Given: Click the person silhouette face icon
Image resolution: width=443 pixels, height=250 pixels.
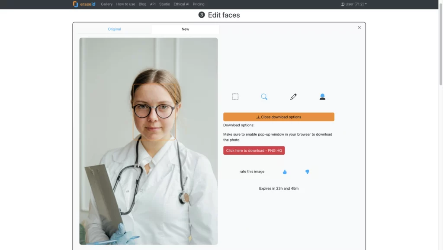Looking at the screenshot, I should point(322,97).
